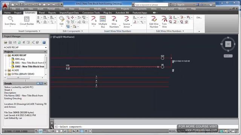The image size is (241, 135).
Task: Click the Save icon in Quick Access toolbar
Action: click(x=22, y=4)
